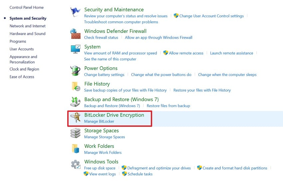Select Hardware and Sound in the sidebar
Image resolution: width=283 pixels, height=192 pixels.
tap(28, 34)
